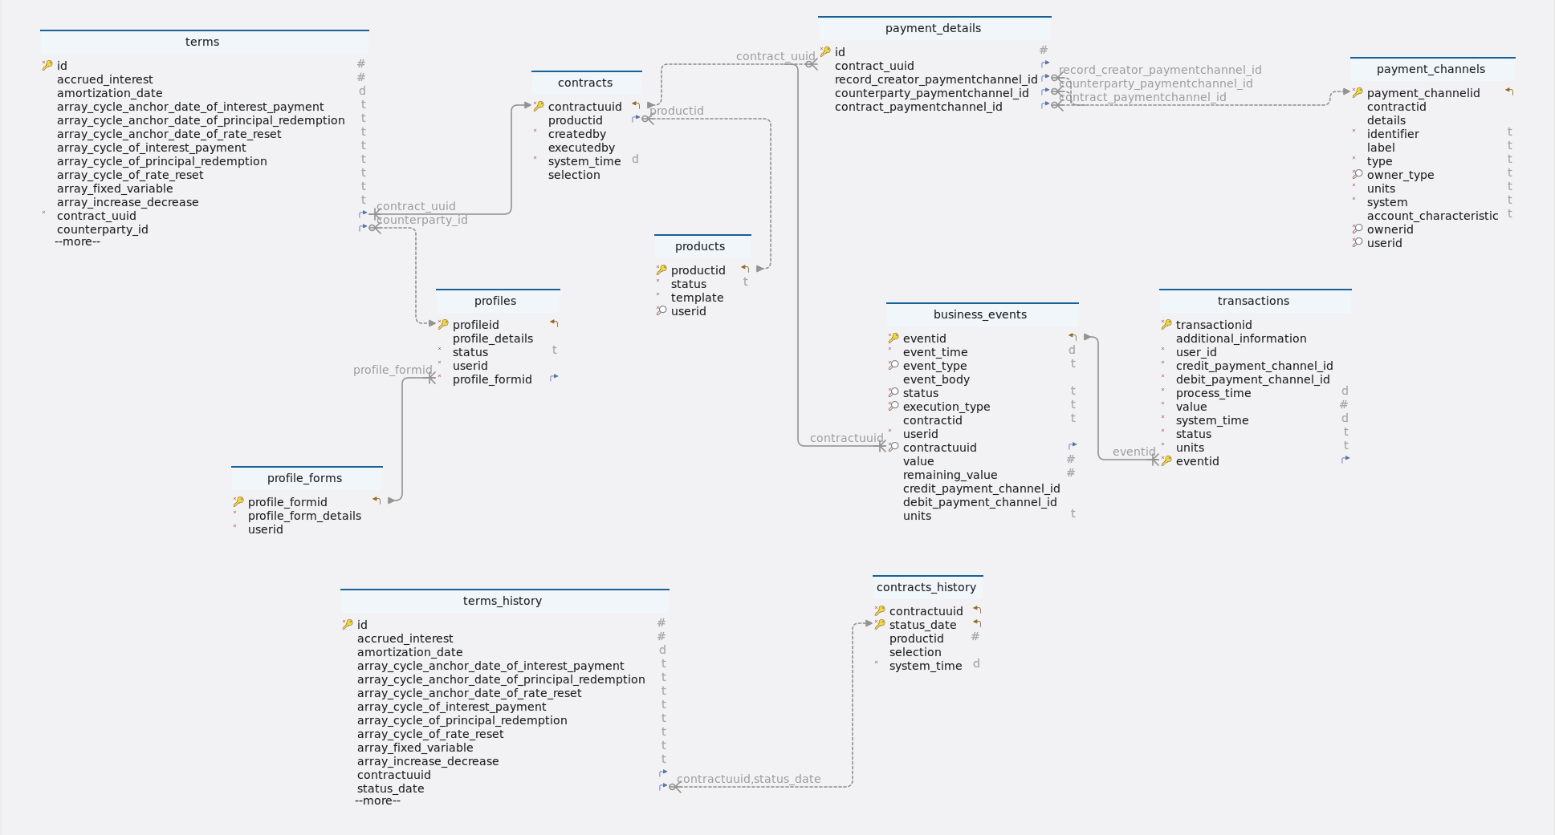Select profile_form_details column in profile_forms
This screenshot has height=835, width=1555.
[x=304, y=517]
